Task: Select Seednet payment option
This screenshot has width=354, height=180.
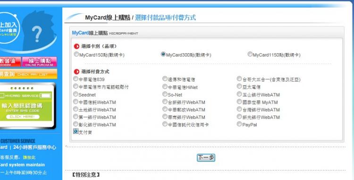Action: (76, 94)
